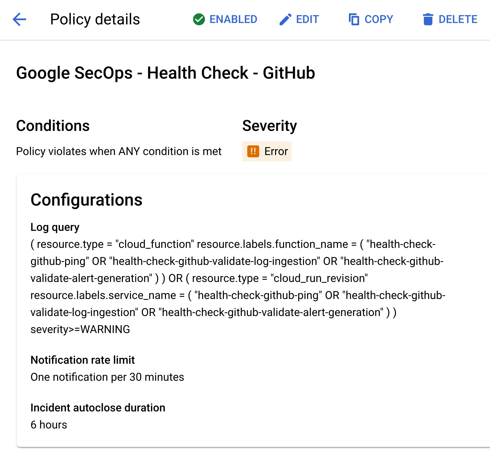Open policy editor via EDIT label
This screenshot has height=456, width=490.
(x=307, y=19)
